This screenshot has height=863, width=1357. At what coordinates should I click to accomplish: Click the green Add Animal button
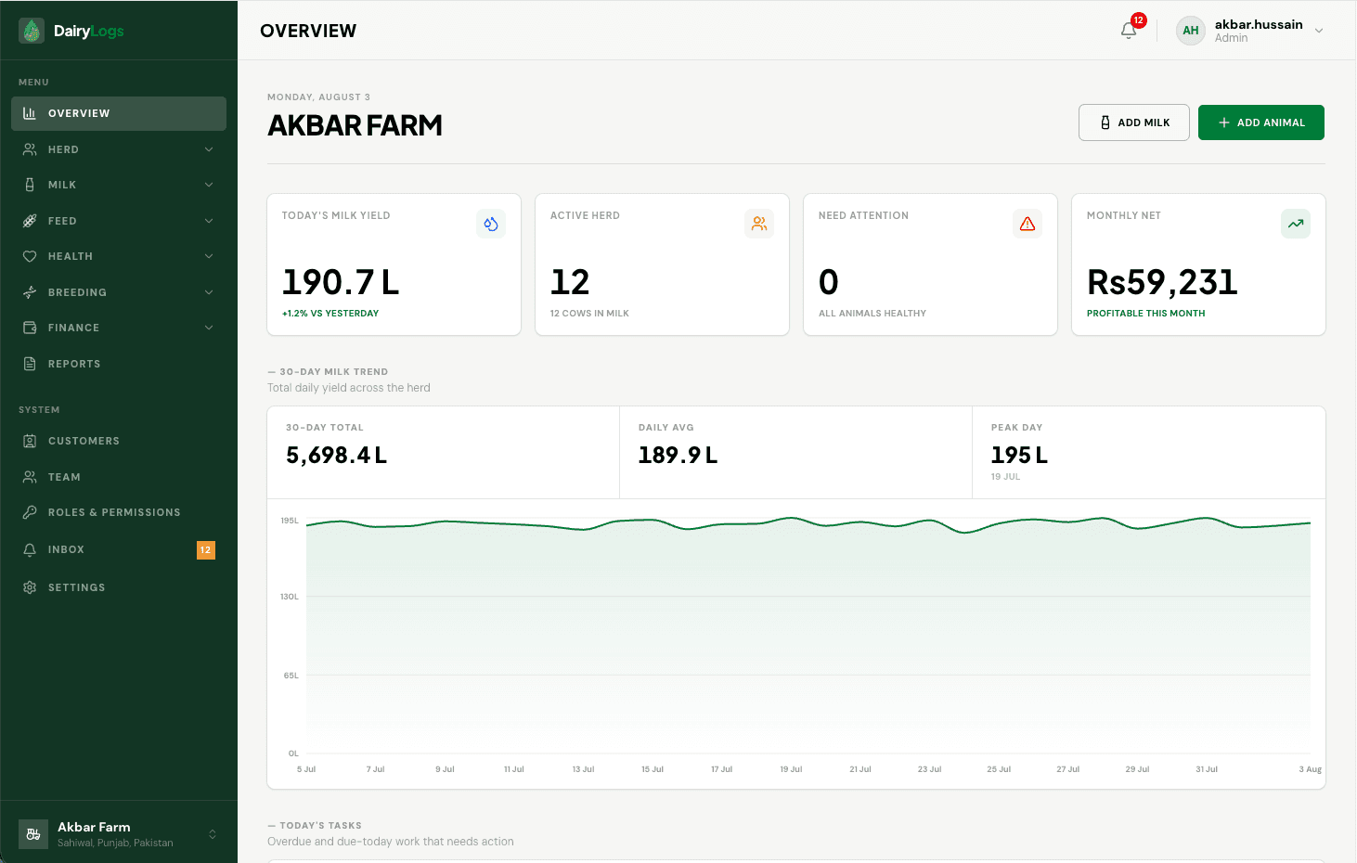click(1261, 122)
